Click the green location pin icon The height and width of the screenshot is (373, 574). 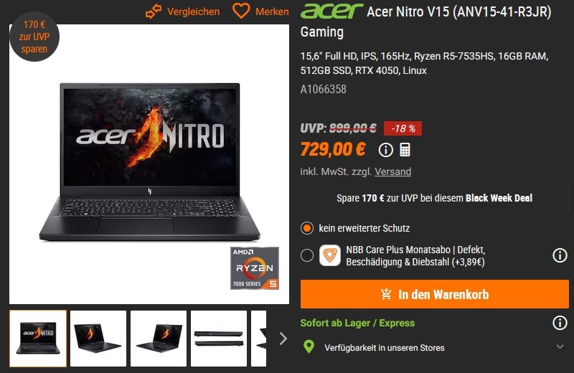pyautogui.click(x=309, y=346)
